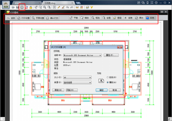
Task: Click the undo arrow icon
Action: [68, 7]
